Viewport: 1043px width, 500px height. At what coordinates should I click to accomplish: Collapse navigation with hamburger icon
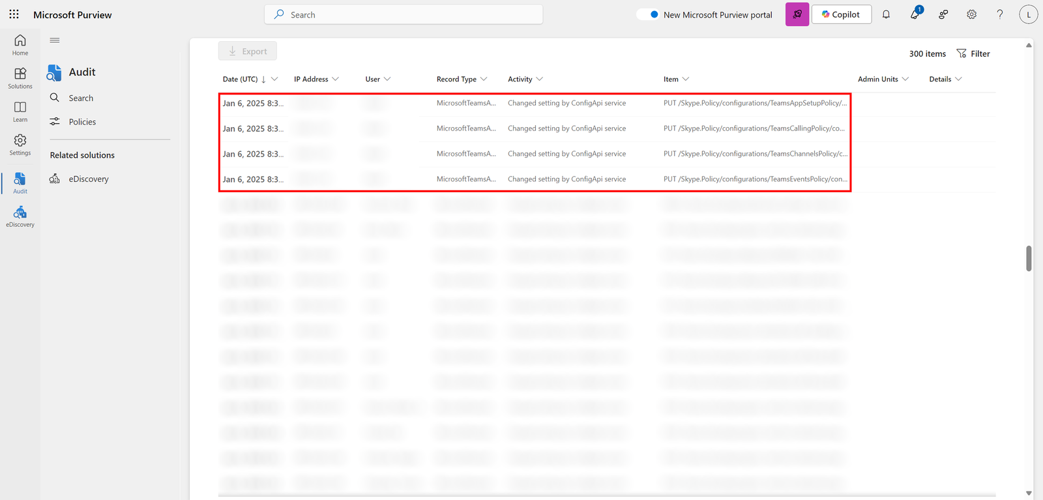click(55, 40)
